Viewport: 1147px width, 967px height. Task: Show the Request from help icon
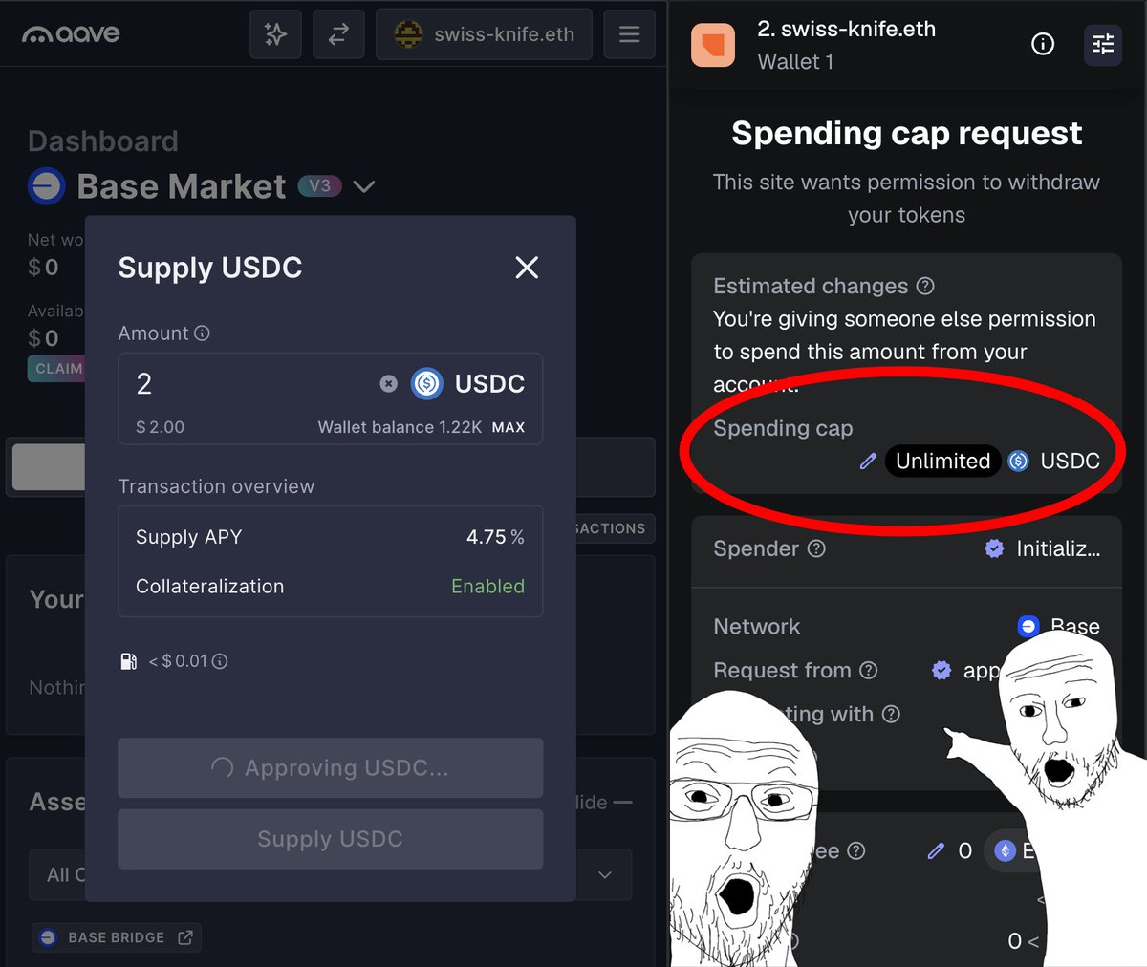tap(868, 670)
